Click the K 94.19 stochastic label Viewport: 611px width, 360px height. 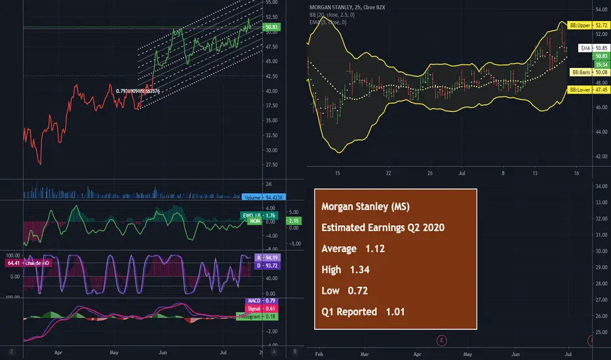pos(267,258)
